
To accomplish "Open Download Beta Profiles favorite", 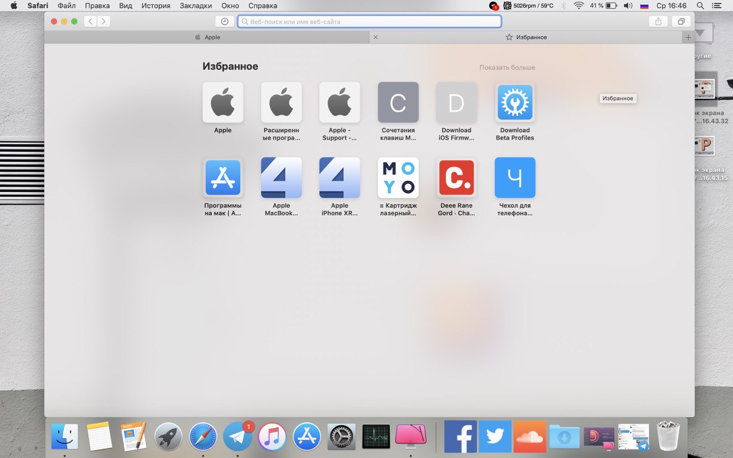I will [x=515, y=102].
